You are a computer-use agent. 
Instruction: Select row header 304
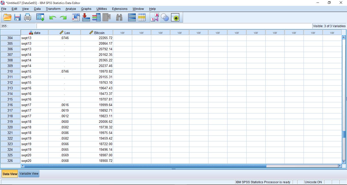click(x=10, y=38)
